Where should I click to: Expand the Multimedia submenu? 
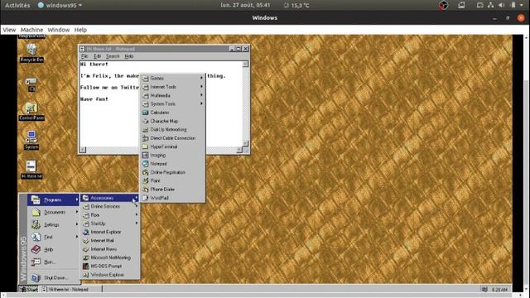click(173, 95)
